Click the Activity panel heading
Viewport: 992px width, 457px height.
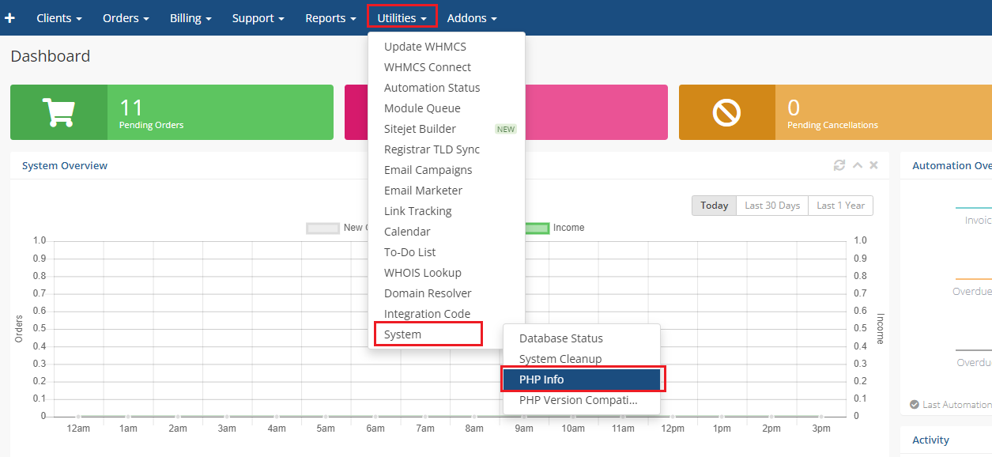point(930,440)
